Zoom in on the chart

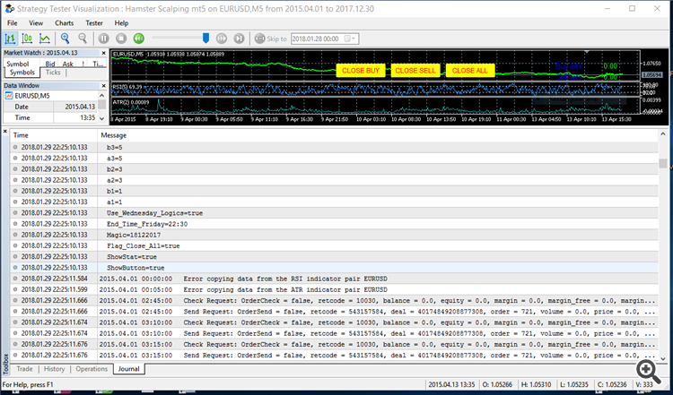pos(66,39)
